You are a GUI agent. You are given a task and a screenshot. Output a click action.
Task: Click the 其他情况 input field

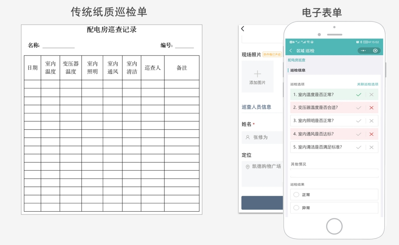point(334,173)
